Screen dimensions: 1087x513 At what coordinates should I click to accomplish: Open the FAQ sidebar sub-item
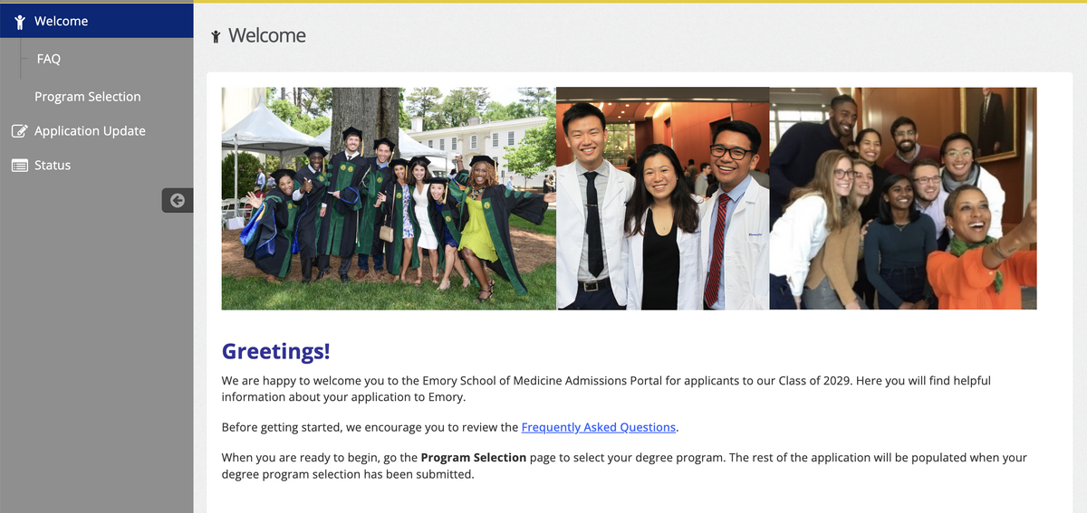[x=49, y=59]
